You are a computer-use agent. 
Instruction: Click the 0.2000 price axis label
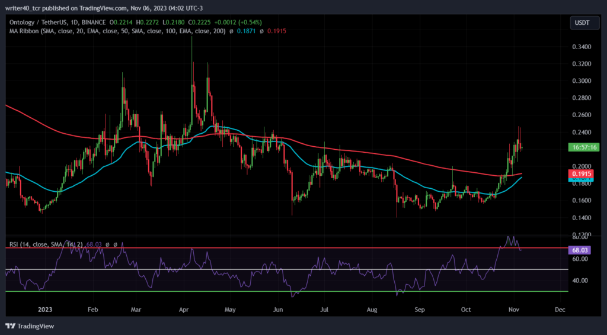[582, 166]
